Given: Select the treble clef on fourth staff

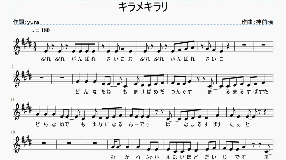Looking at the screenshot, I should click(x=17, y=144).
